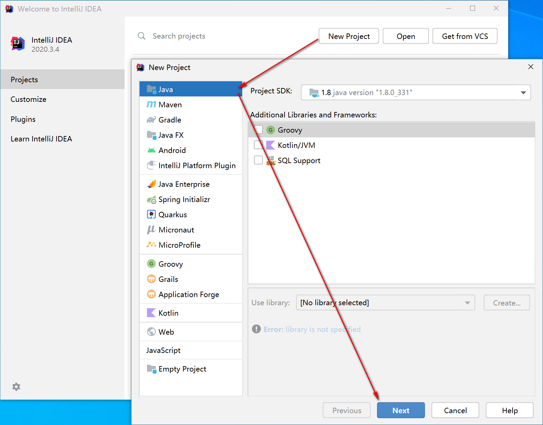The image size is (543, 425).
Task: Click the Groovy library icon in frameworks list
Action: pos(270,130)
